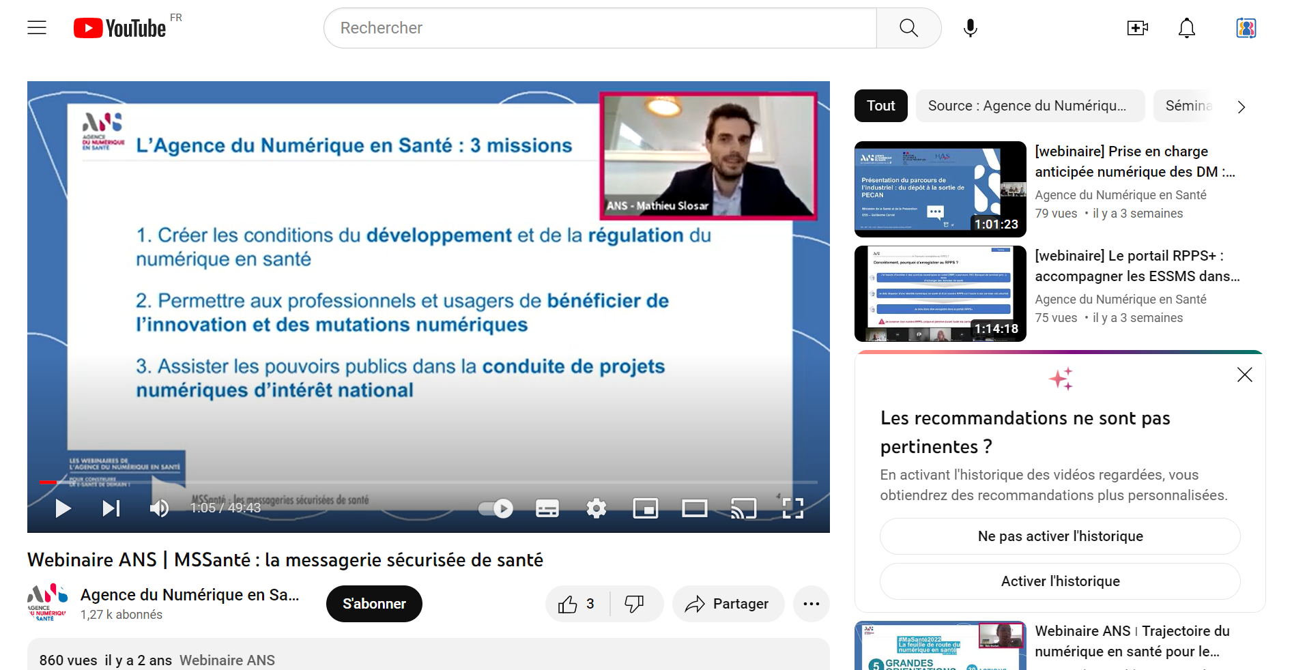Open the Trajectoire du numérique thumbnail

coord(941,645)
